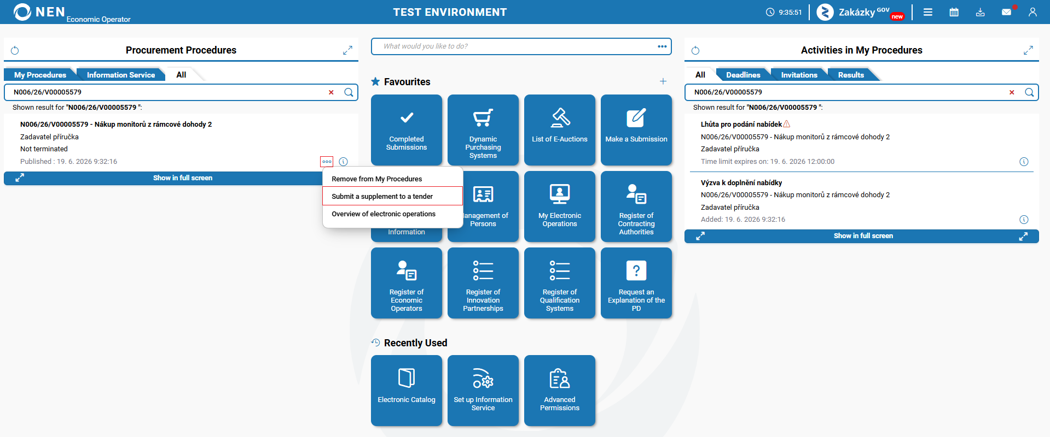The height and width of the screenshot is (437, 1050).
Task: Open Request an Explanation of the PD tile
Action: pyautogui.click(x=636, y=283)
